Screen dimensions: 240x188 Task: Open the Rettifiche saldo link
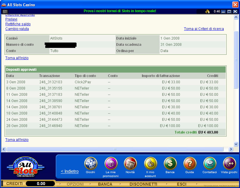pos(18,24)
